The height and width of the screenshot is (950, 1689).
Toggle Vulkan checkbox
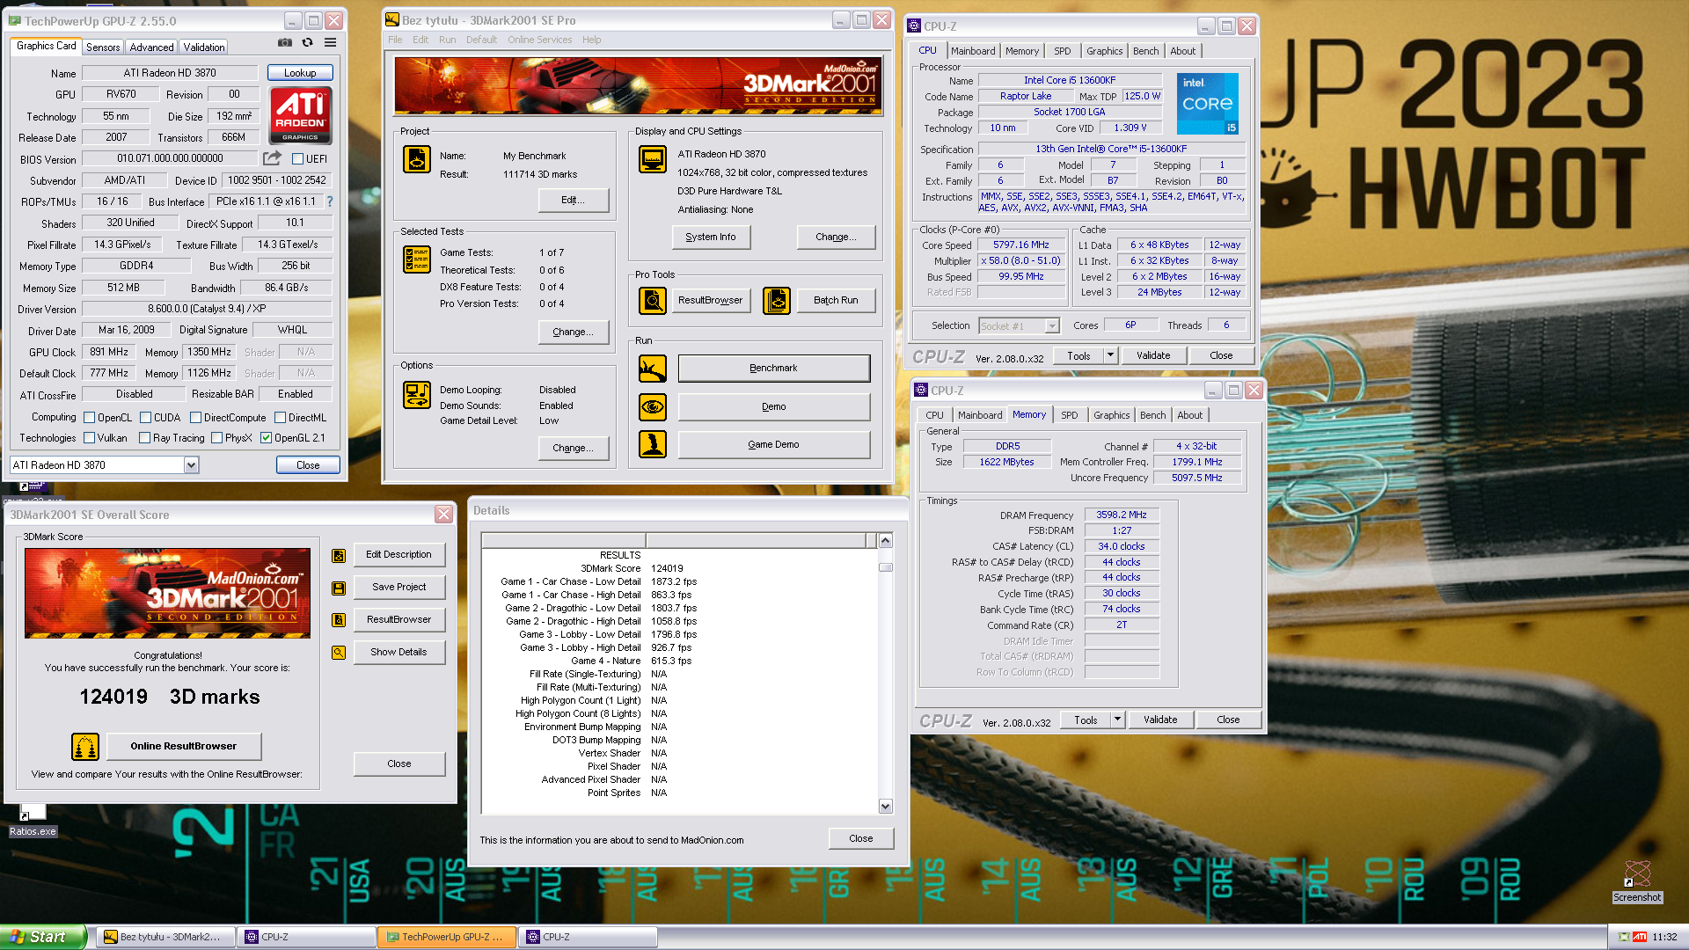point(89,438)
